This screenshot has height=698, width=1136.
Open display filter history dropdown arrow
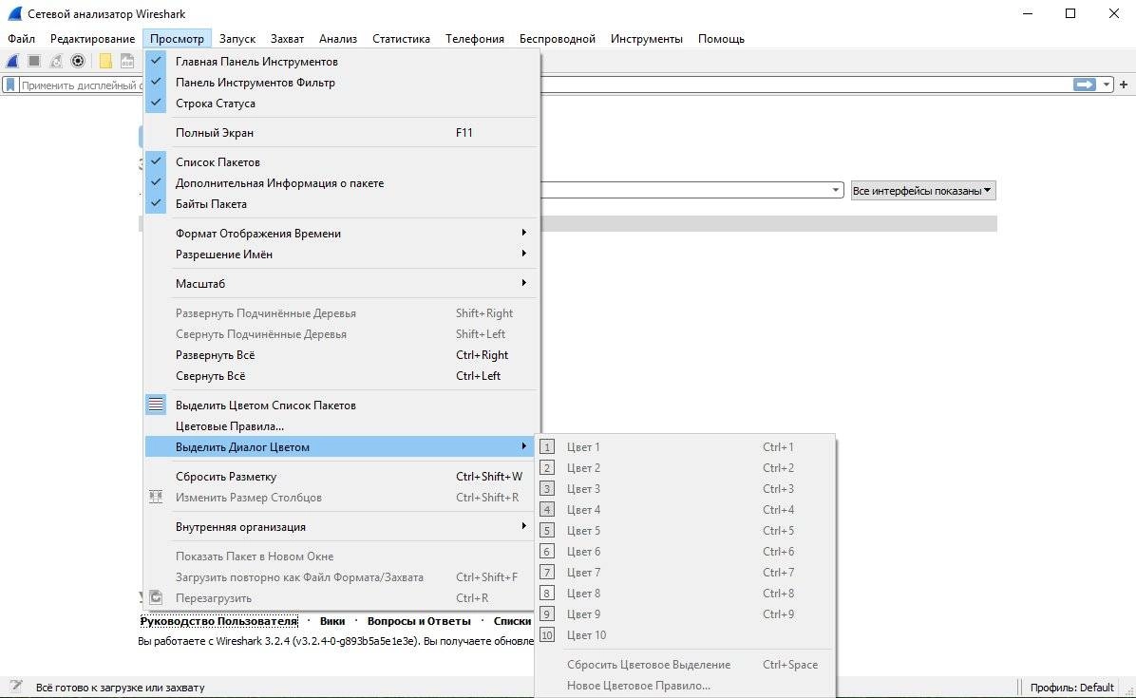click(x=1107, y=85)
